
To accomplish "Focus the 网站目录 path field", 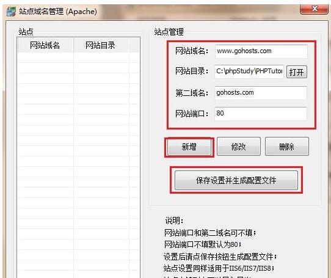I will coord(249,71).
